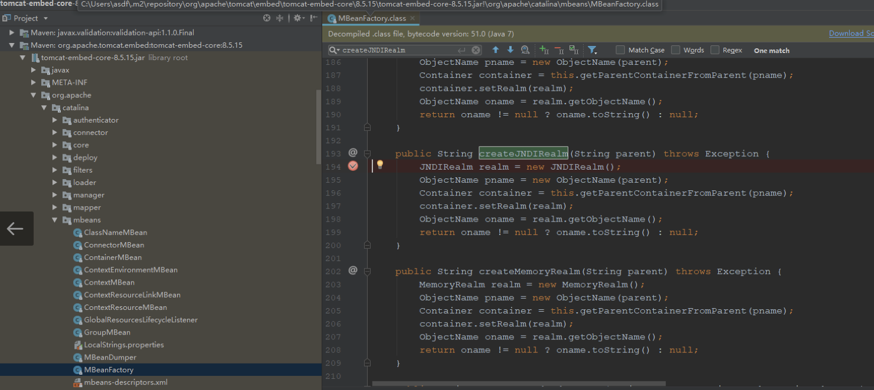Open the search filter funnel icon
This screenshot has height=390, width=874.
pyautogui.click(x=593, y=50)
